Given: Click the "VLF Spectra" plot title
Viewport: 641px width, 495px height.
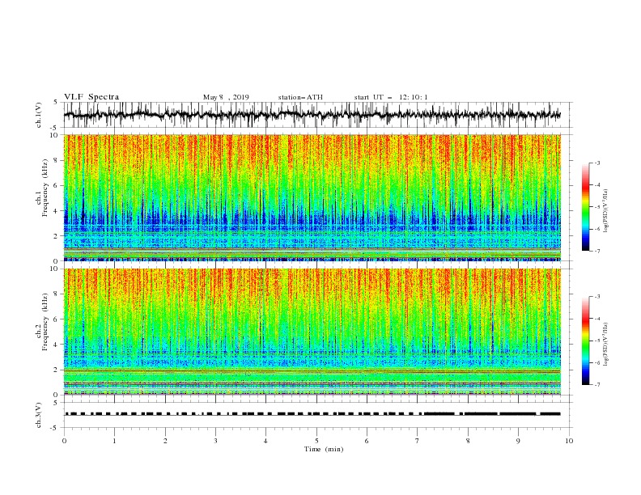Looking at the screenshot, I should click(x=91, y=97).
